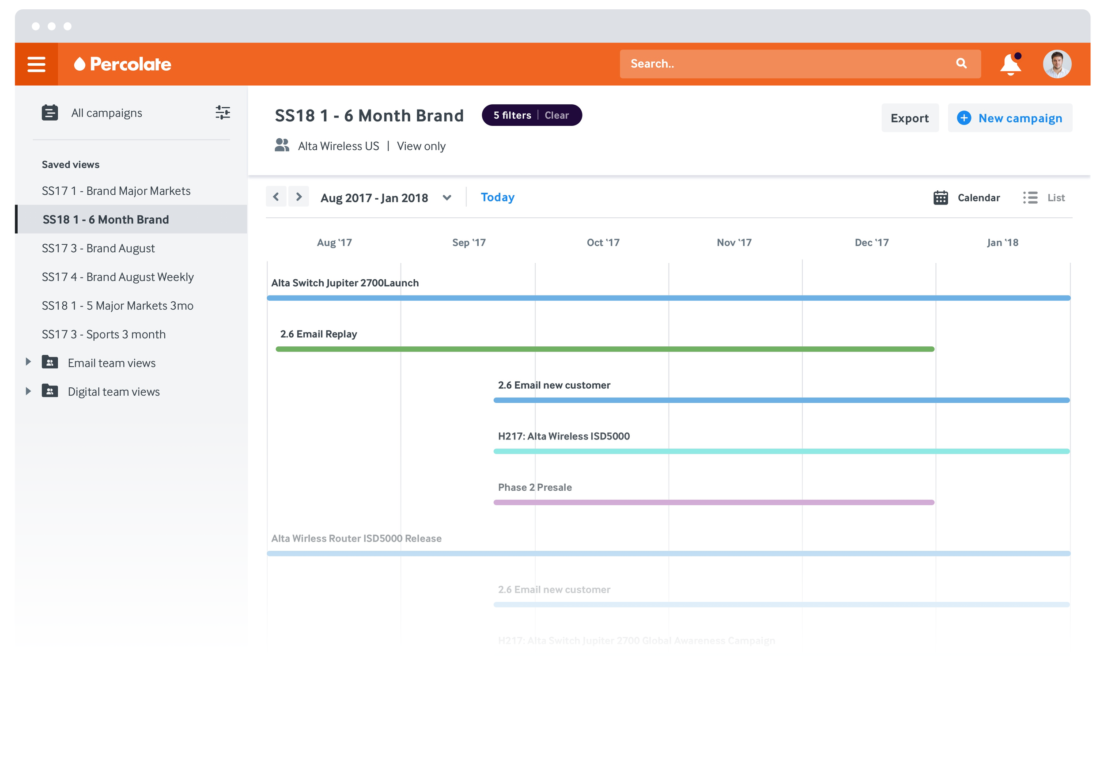Open Alta Wirless Router ISD5000 Release label
This screenshot has height=758, width=1104.
pyautogui.click(x=356, y=538)
